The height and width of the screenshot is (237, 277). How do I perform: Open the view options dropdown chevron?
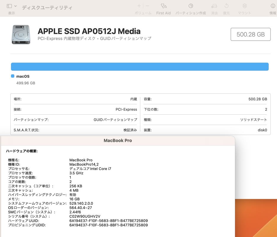[15, 6]
